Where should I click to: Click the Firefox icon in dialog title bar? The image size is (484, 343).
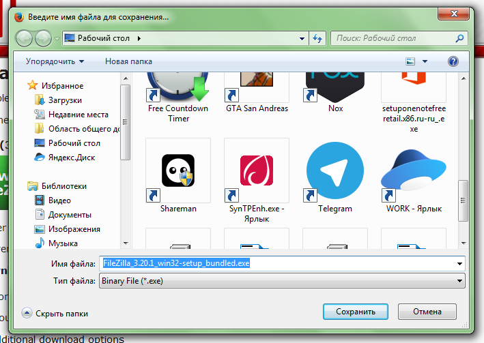[x=19, y=17]
